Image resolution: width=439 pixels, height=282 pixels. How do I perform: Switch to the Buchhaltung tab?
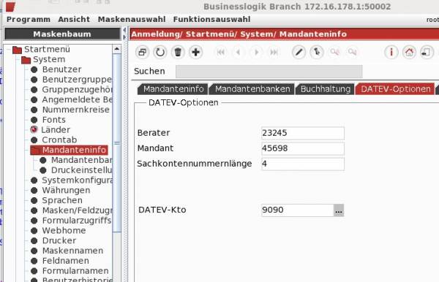(326, 89)
